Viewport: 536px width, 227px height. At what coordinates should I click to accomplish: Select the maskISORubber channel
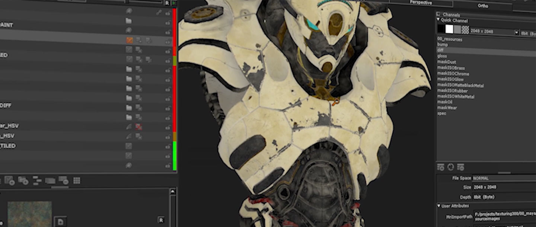point(452,91)
